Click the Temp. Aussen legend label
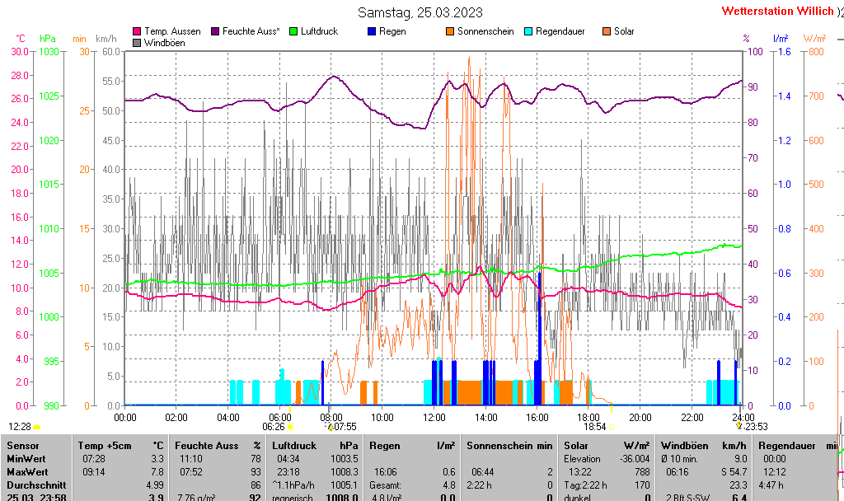The width and height of the screenshot is (844, 501). (x=172, y=32)
